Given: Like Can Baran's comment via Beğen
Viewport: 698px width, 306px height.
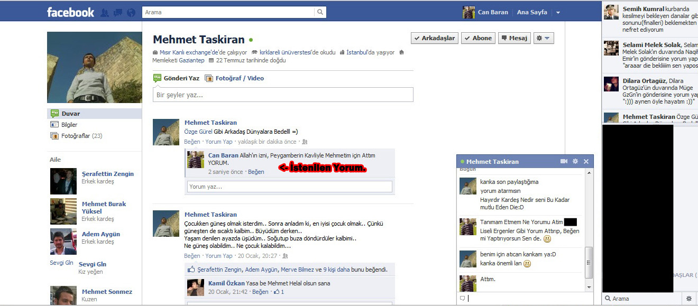Looking at the screenshot, I should point(256,172).
